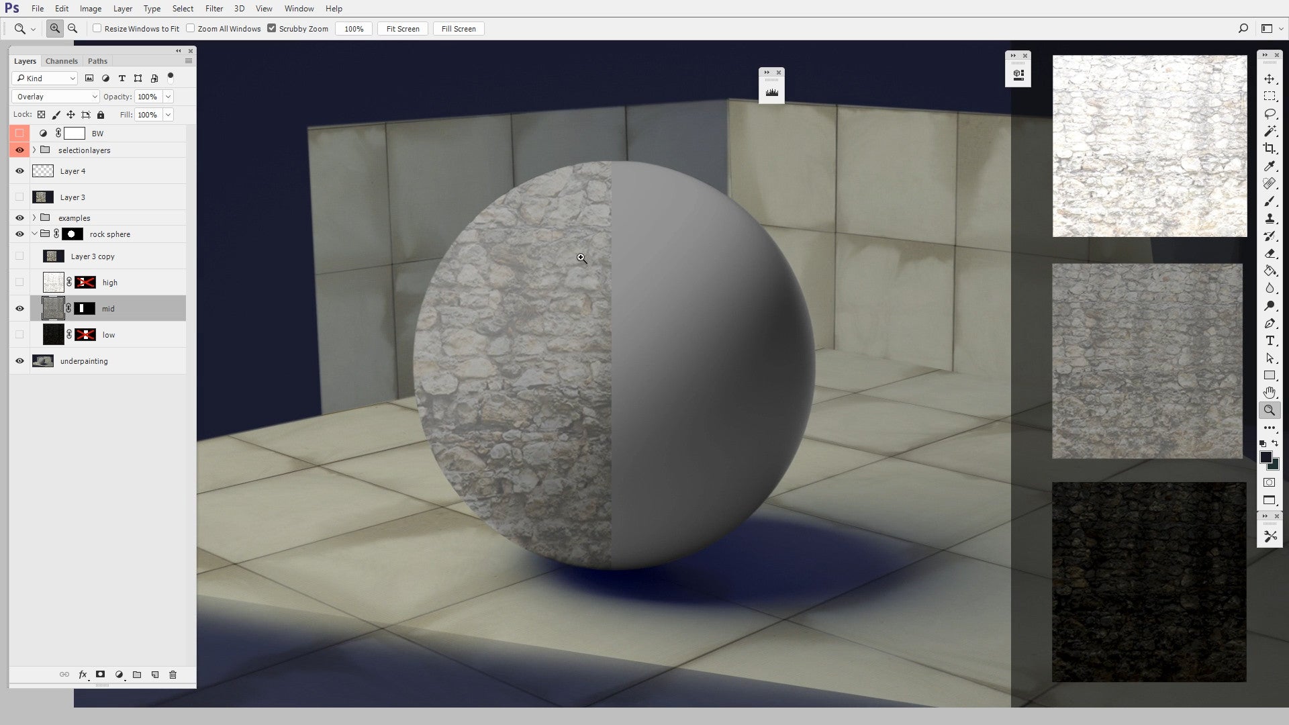This screenshot has width=1289, height=725.
Task: Open the layer effects fx menu
Action: [x=83, y=675]
